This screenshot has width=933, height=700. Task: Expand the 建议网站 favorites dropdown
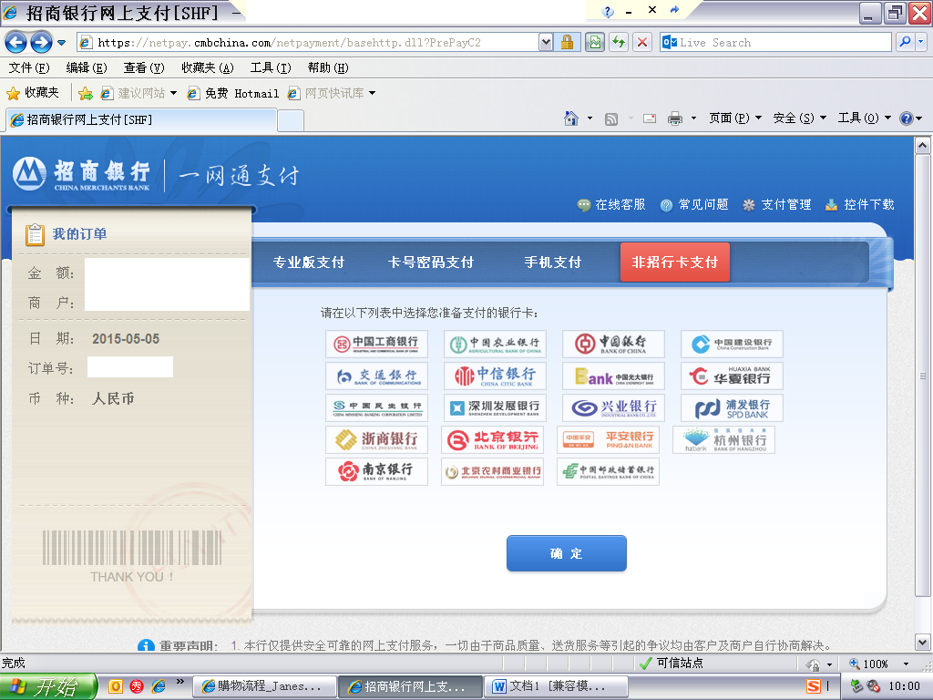pos(173,94)
